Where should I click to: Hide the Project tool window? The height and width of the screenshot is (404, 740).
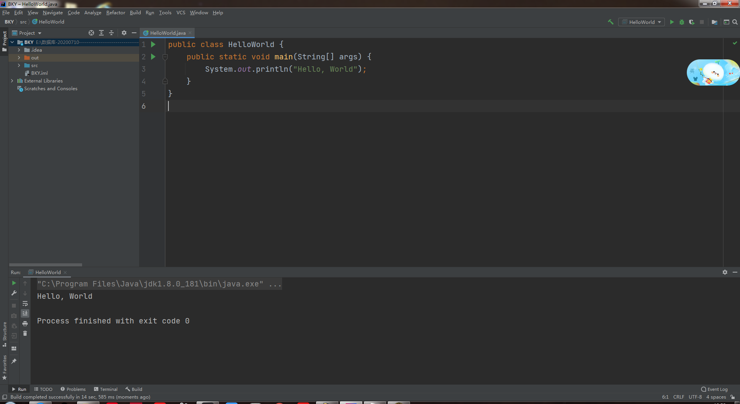[x=134, y=33]
